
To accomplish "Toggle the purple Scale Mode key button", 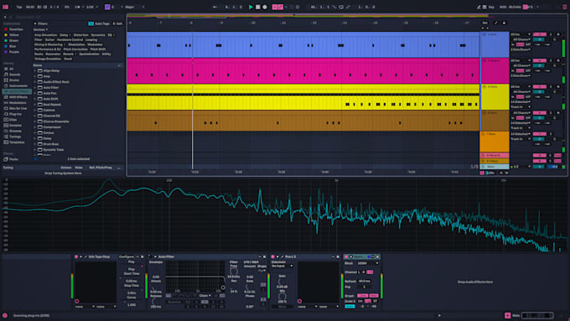I will pyautogui.click(x=107, y=7).
